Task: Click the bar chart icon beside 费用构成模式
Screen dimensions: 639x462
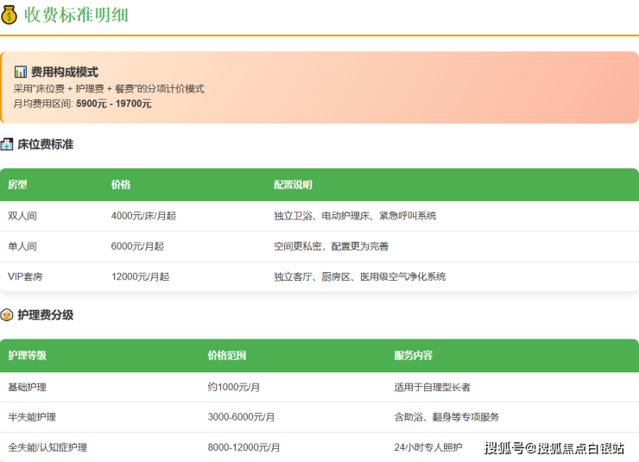Action: pos(21,73)
